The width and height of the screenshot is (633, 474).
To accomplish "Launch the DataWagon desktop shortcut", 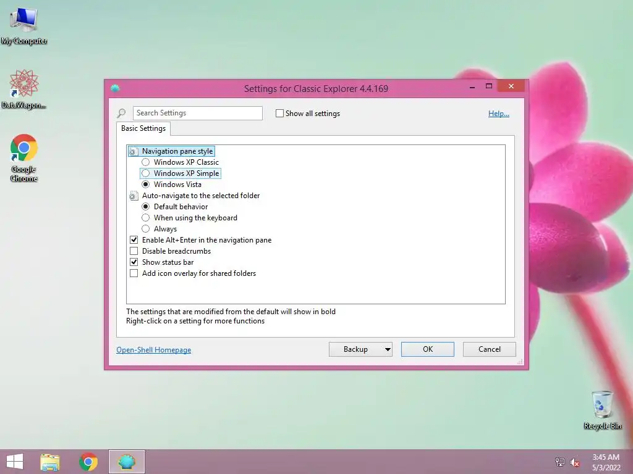I will pos(24,89).
